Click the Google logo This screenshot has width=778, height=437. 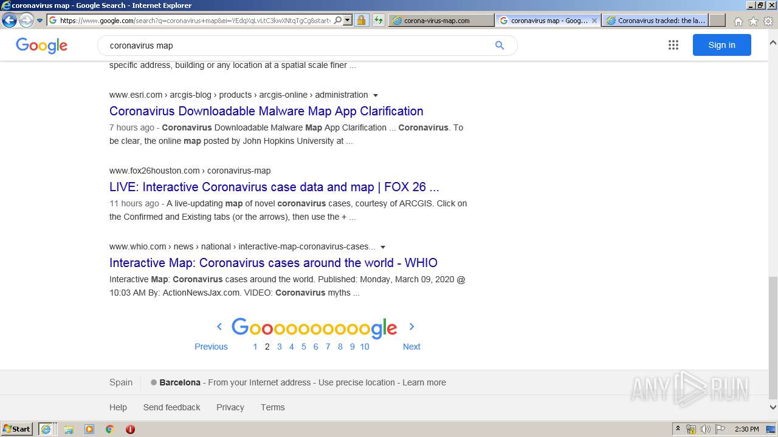point(41,46)
